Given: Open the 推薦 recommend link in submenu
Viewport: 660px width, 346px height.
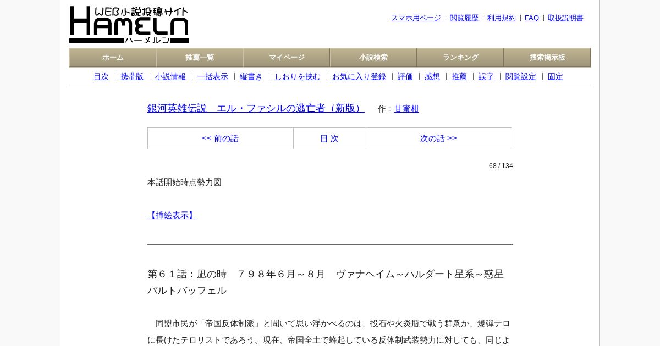Looking at the screenshot, I should (459, 76).
